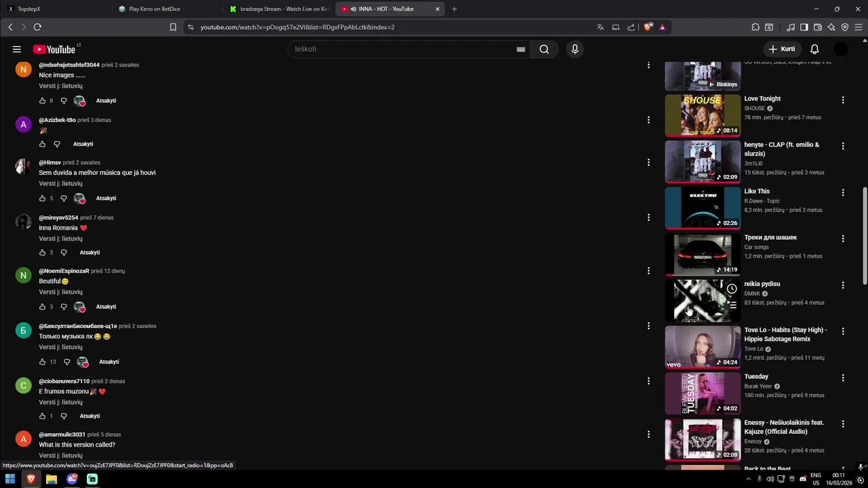Click the page vertical scrollbar
The height and width of the screenshot is (488, 868).
863,236
